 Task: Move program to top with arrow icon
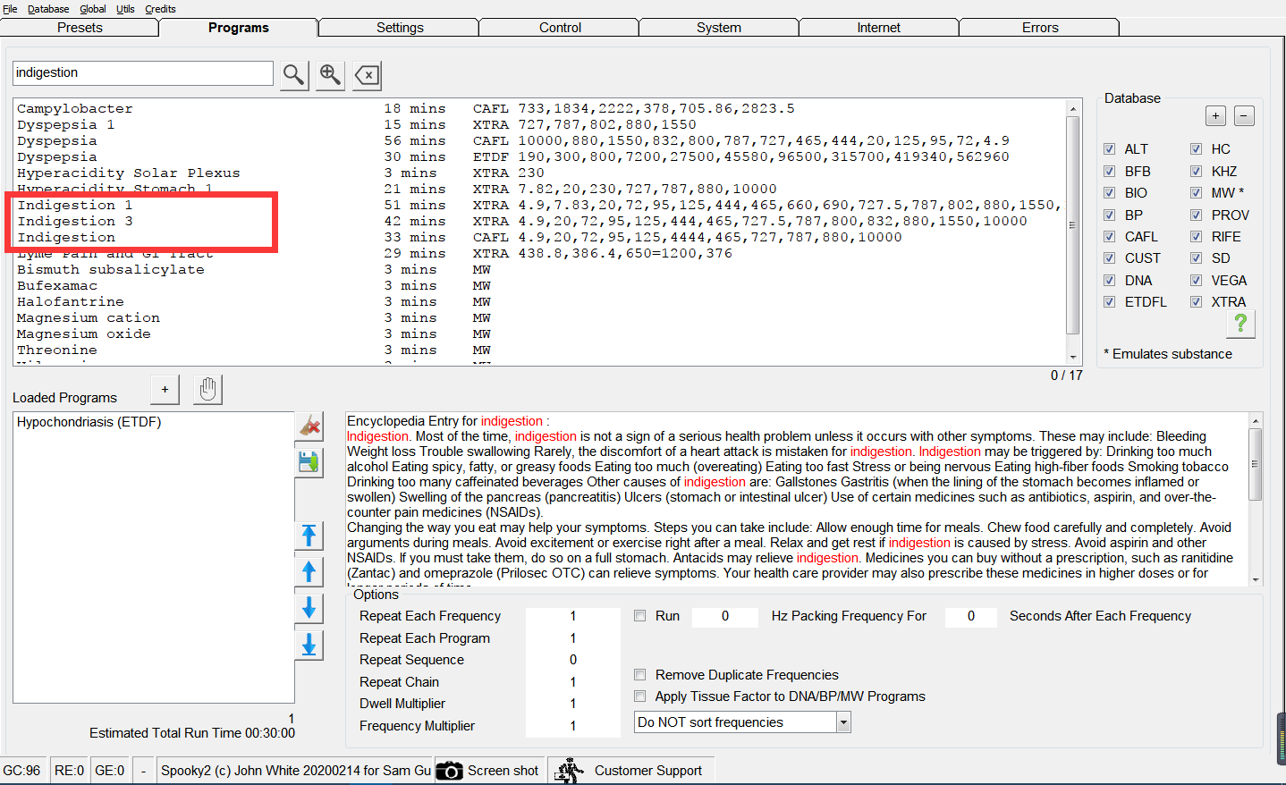[x=309, y=536]
